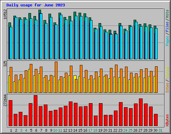171x134 pixels.
Task: Click the red KBytes bar for day 6
Action: pos(36,111)
